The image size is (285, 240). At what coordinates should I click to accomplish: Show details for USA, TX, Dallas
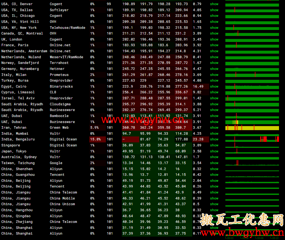pos(214,10)
